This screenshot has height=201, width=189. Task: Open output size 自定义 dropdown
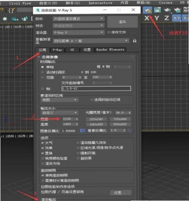[59, 113]
